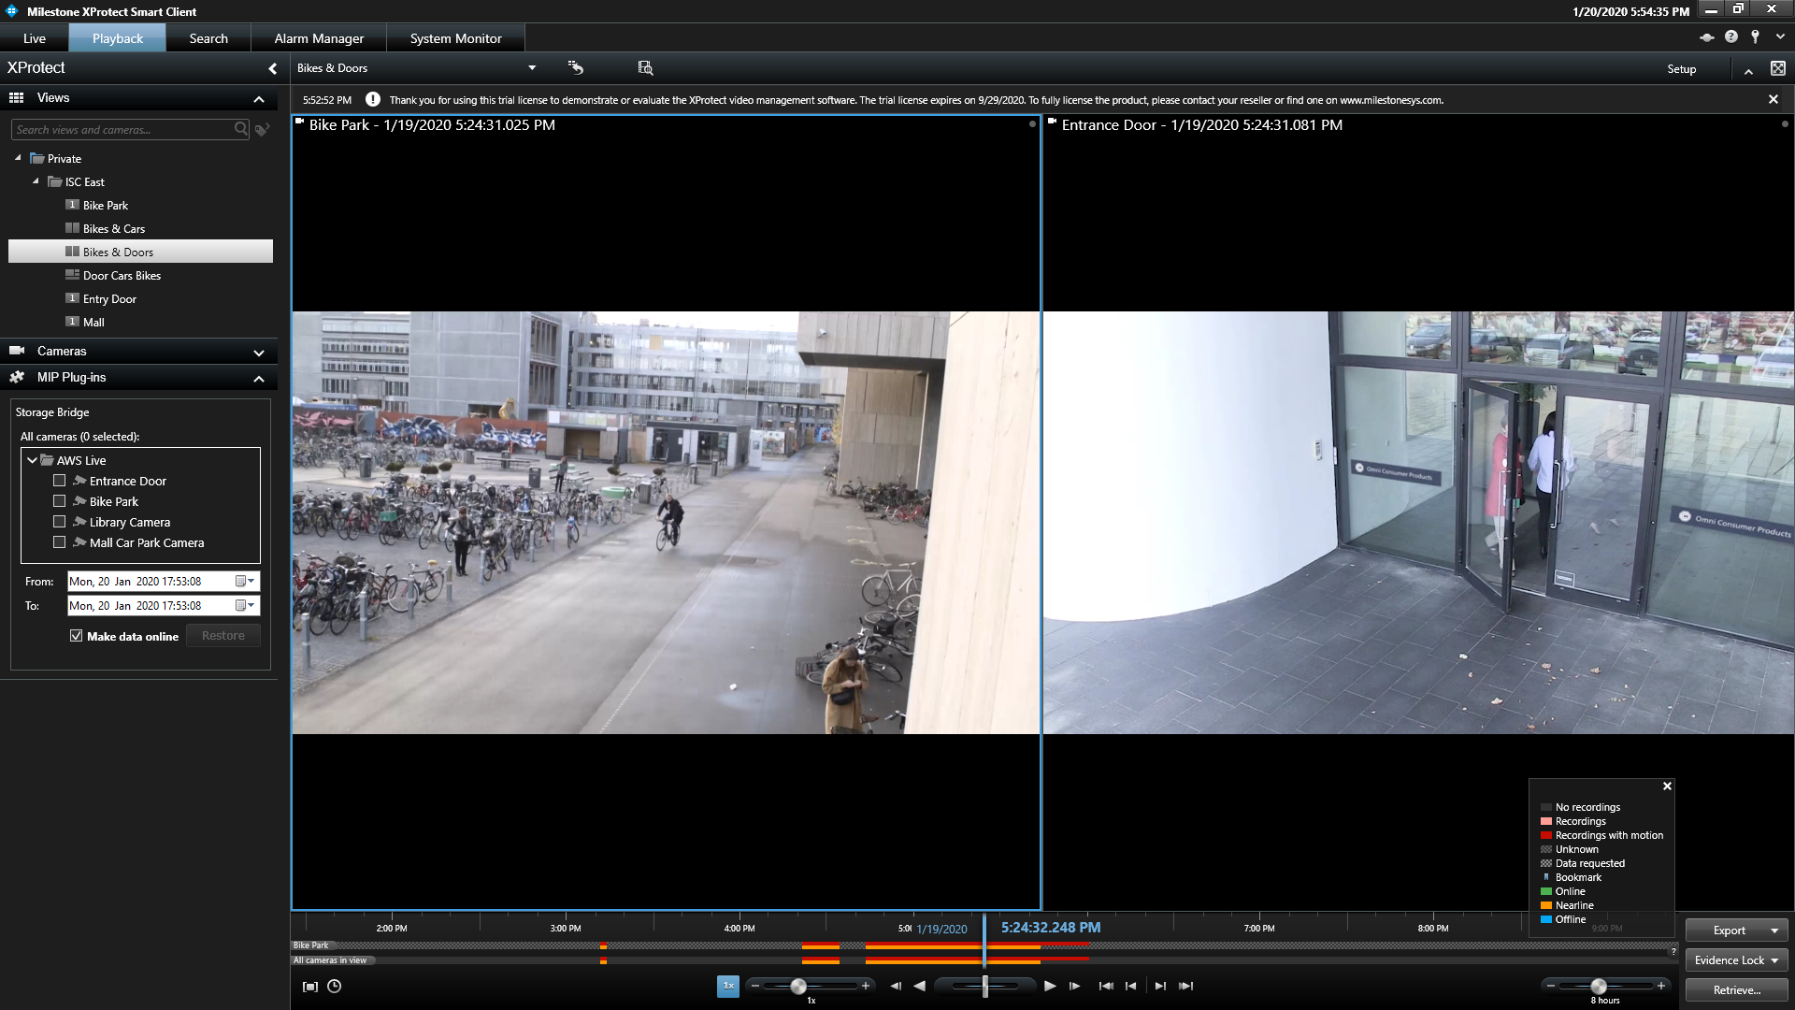Image resolution: width=1795 pixels, height=1010 pixels.
Task: Click the playback speed slider knob
Action: tap(798, 986)
